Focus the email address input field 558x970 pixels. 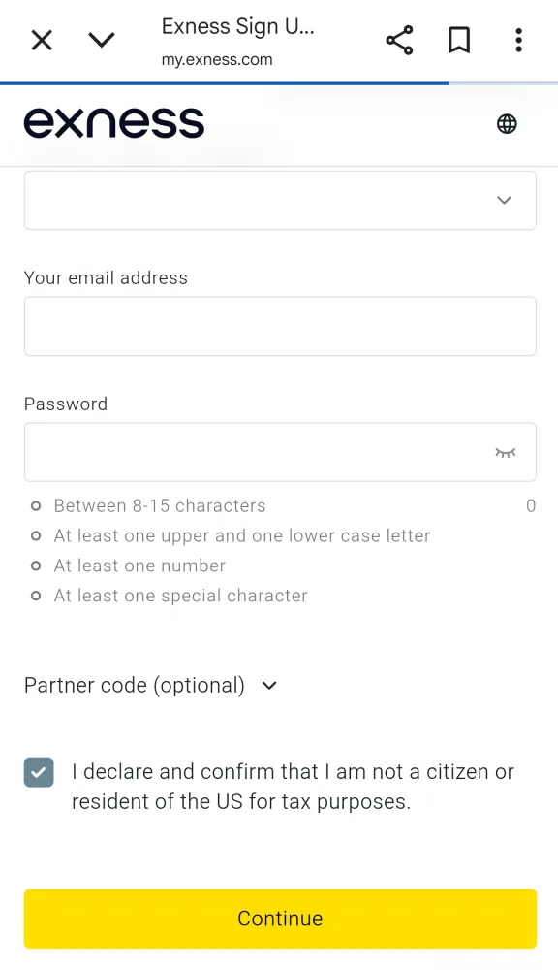280,326
